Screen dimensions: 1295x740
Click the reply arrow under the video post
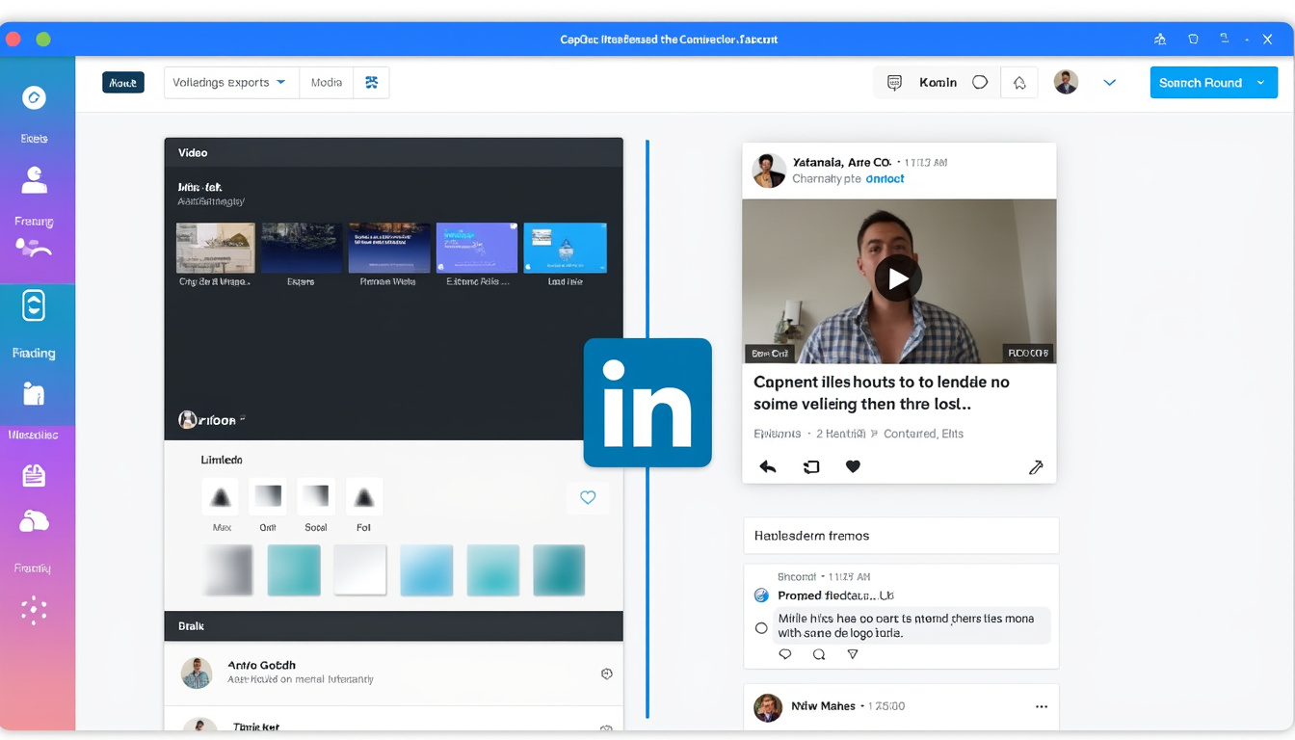pyautogui.click(x=768, y=466)
